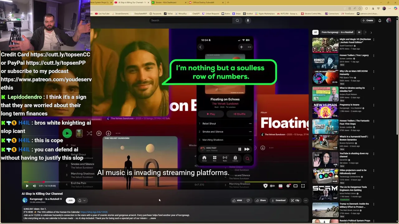Open options for Why Life on Mars video
399x224 pixels.
(x=373, y=71)
